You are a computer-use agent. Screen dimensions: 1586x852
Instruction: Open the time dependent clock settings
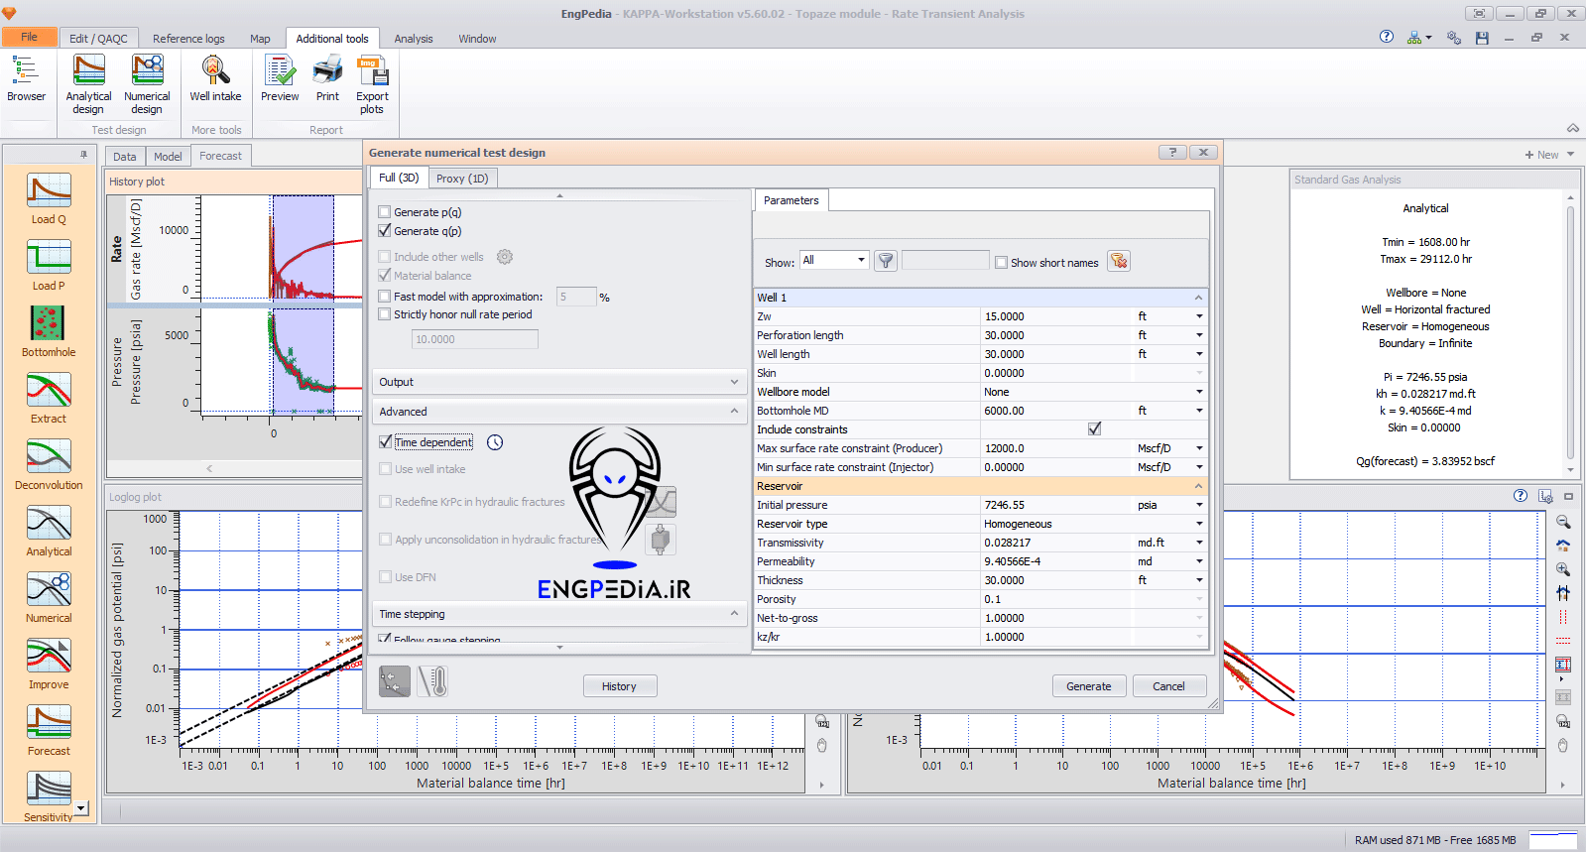tap(495, 442)
